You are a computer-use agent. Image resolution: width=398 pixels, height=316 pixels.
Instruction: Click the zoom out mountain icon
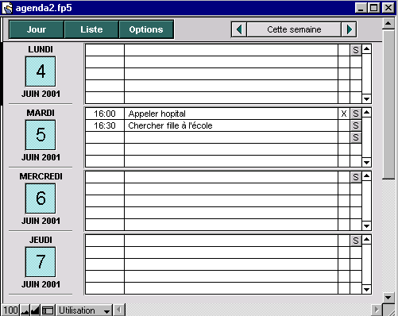(25, 310)
